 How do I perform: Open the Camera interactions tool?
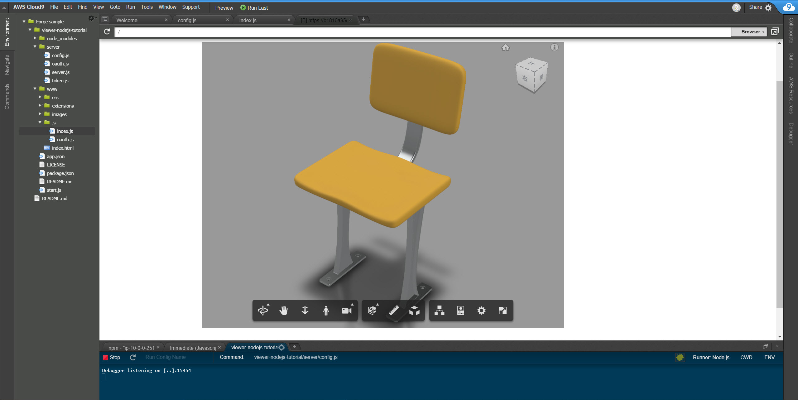(347, 310)
